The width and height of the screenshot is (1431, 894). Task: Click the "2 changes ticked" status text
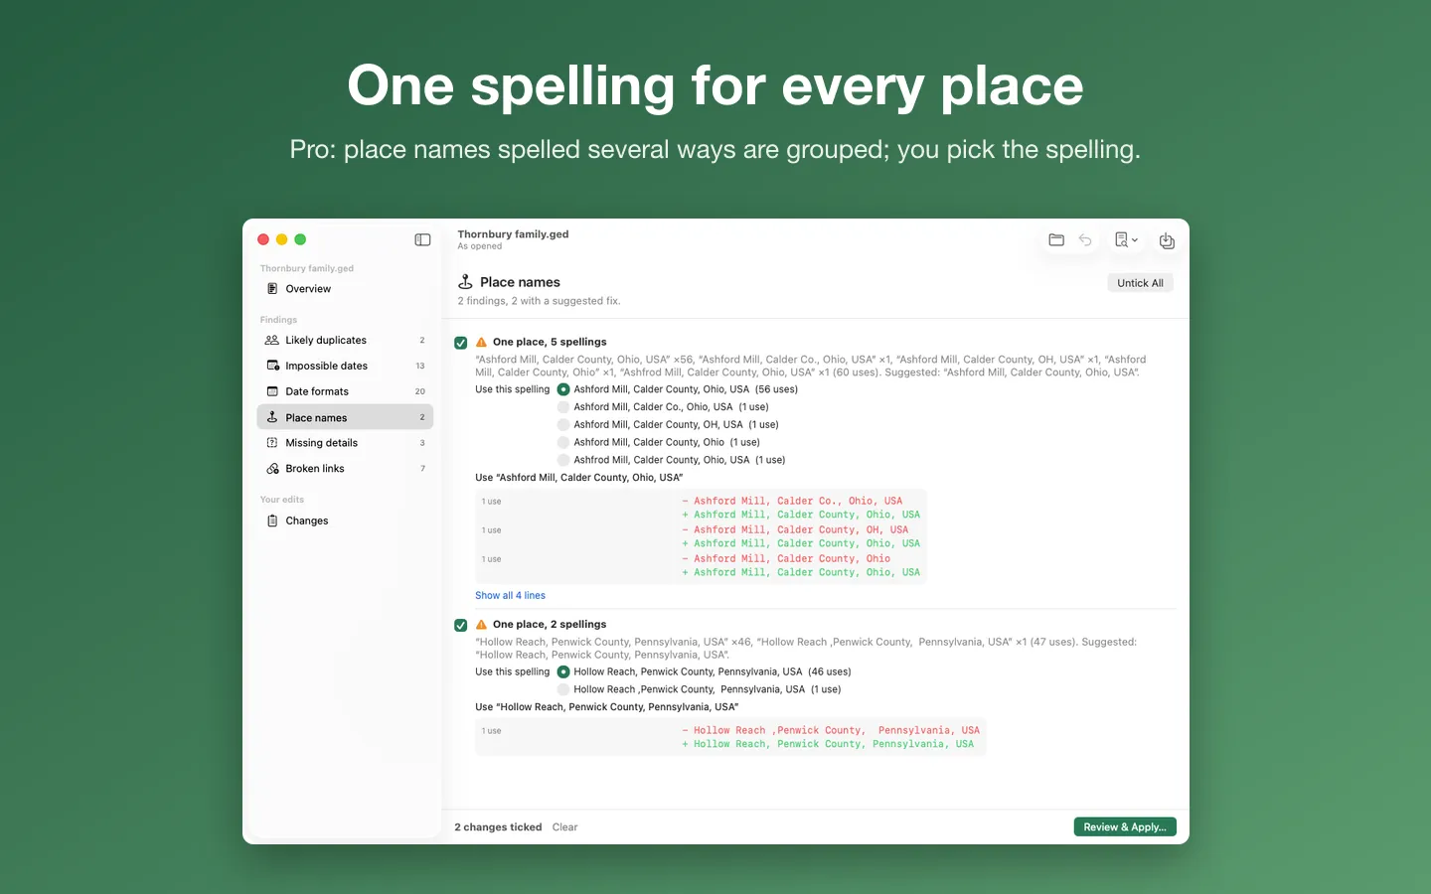point(498,827)
